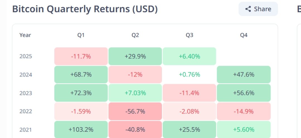Screen dimensions: 301x138
Task: Click the Q4 column header
Action: [x=244, y=35]
